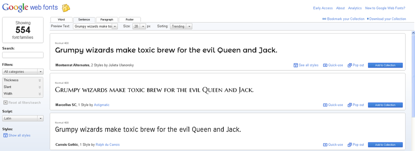This screenshot has width=415, height=151.
Task: Click the Bookmark your Collection chain icon
Action: coord(324,19)
